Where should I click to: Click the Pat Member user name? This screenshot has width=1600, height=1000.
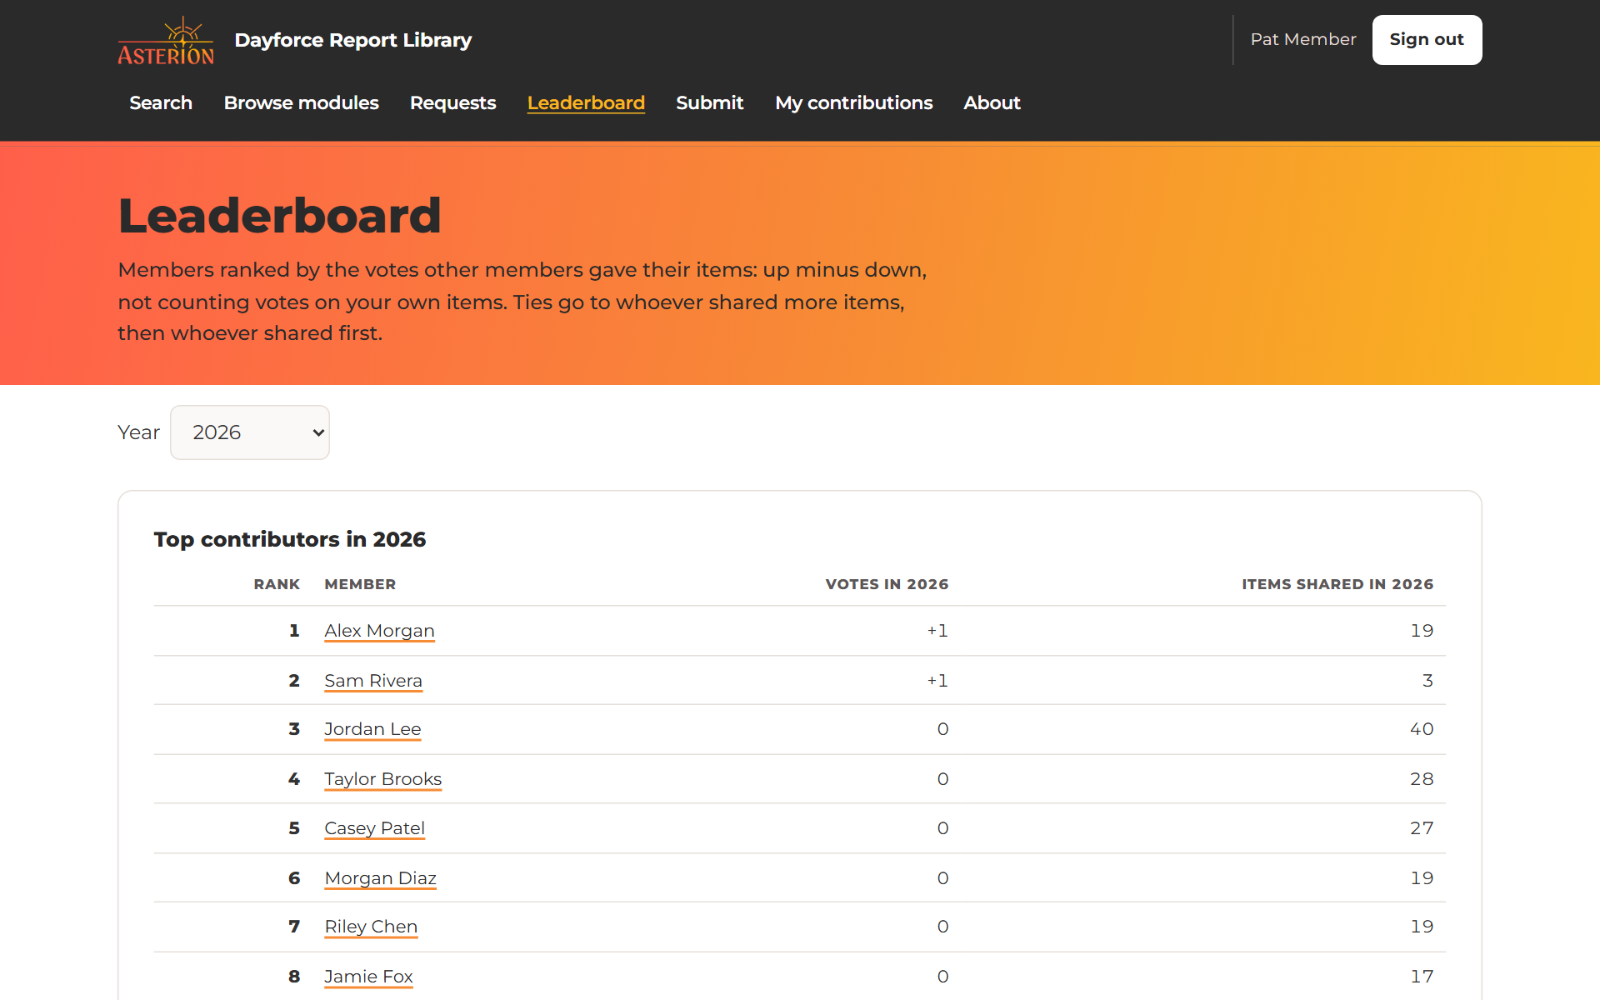[1302, 39]
